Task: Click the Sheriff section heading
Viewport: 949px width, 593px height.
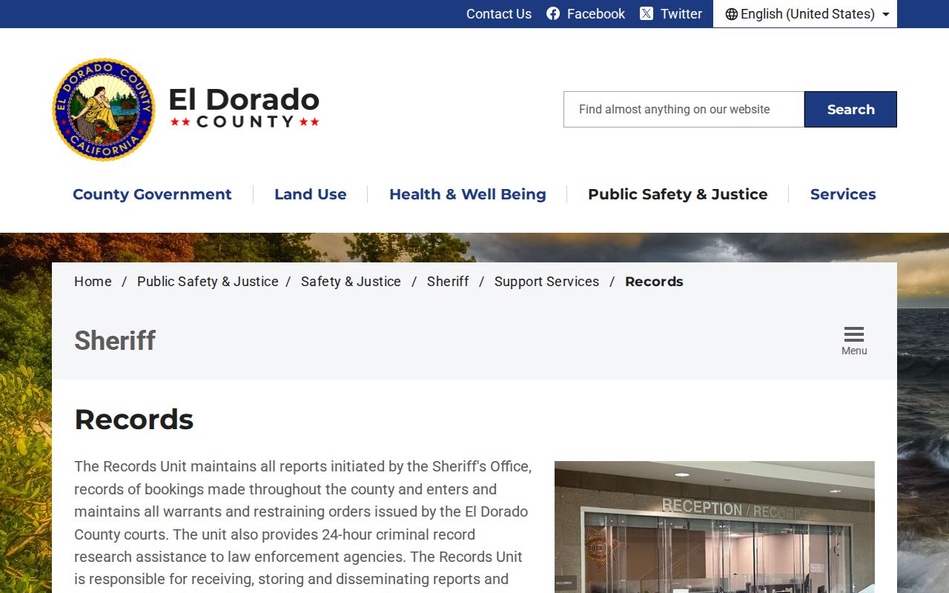Action: [x=115, y=341]
